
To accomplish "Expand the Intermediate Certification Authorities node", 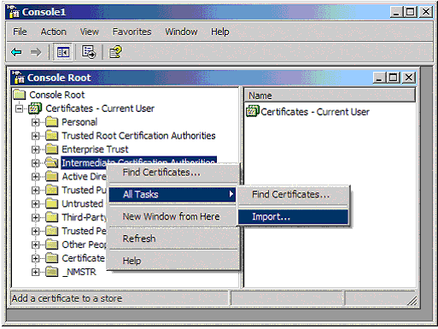I will point(35,163).
